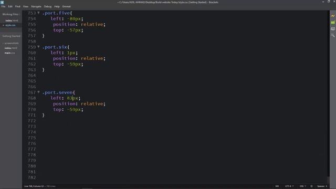Screen dimensions: 336x189
Task: Click 'relative' on line 769
Action: click(x=92, y=104)
